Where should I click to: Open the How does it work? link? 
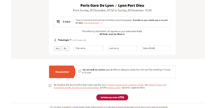[x=92, y=23]
